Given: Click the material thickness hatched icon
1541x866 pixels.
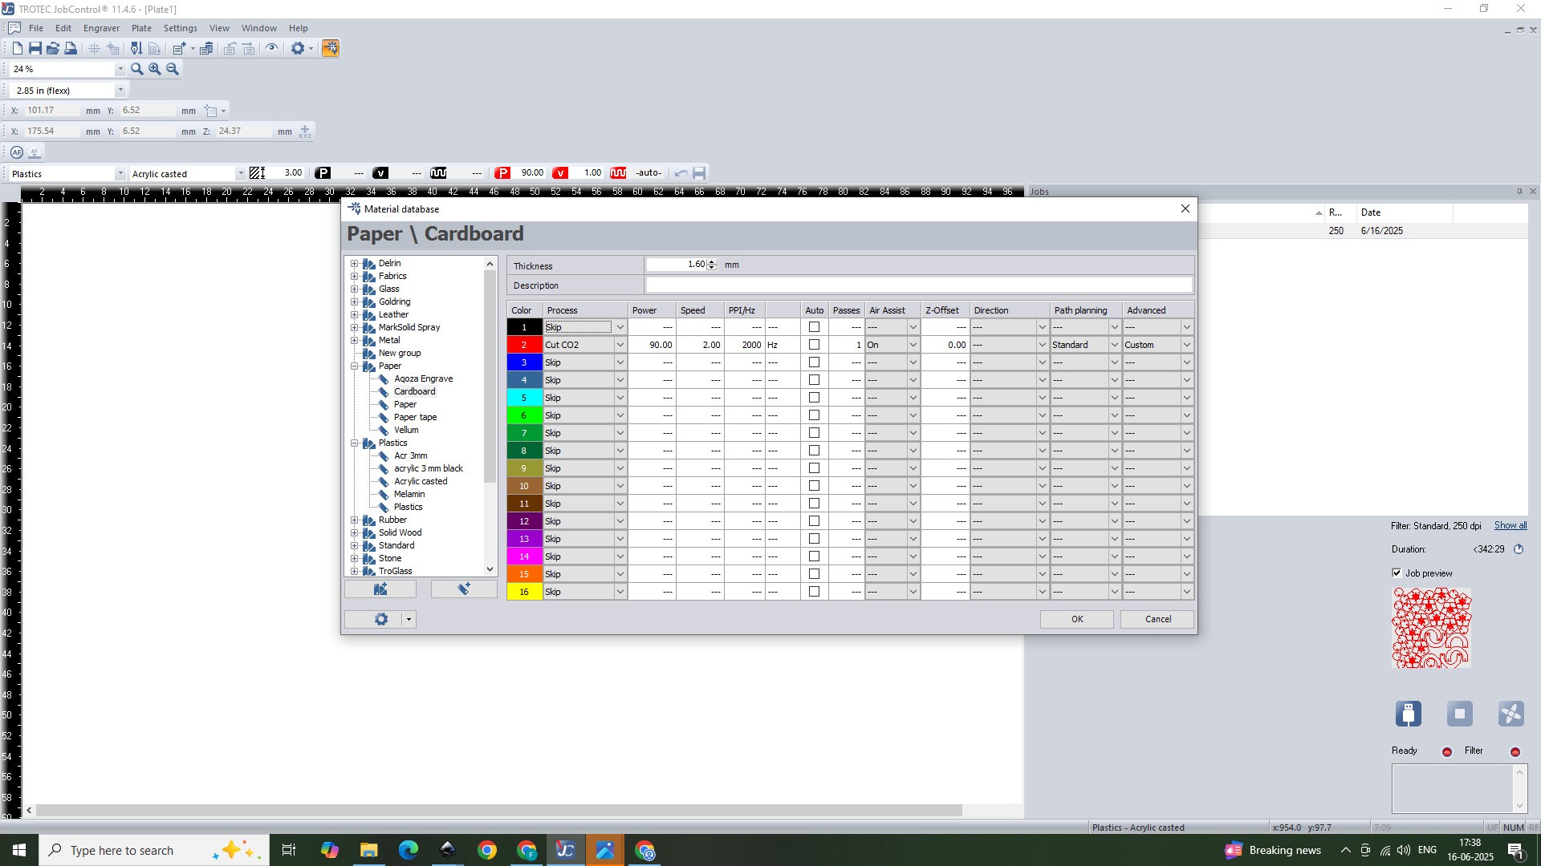Looking at the screenshot, I should pyautogui.click(x=258, y=173).
